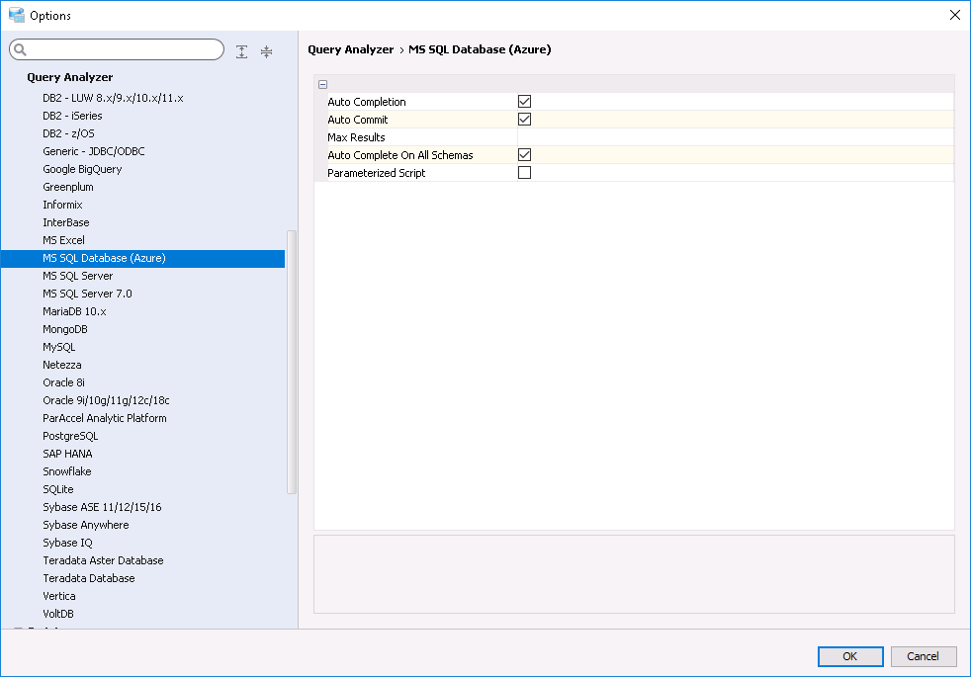Click the Max Results value field
This screenshot has height=677, width=971.
coord(734,137)
